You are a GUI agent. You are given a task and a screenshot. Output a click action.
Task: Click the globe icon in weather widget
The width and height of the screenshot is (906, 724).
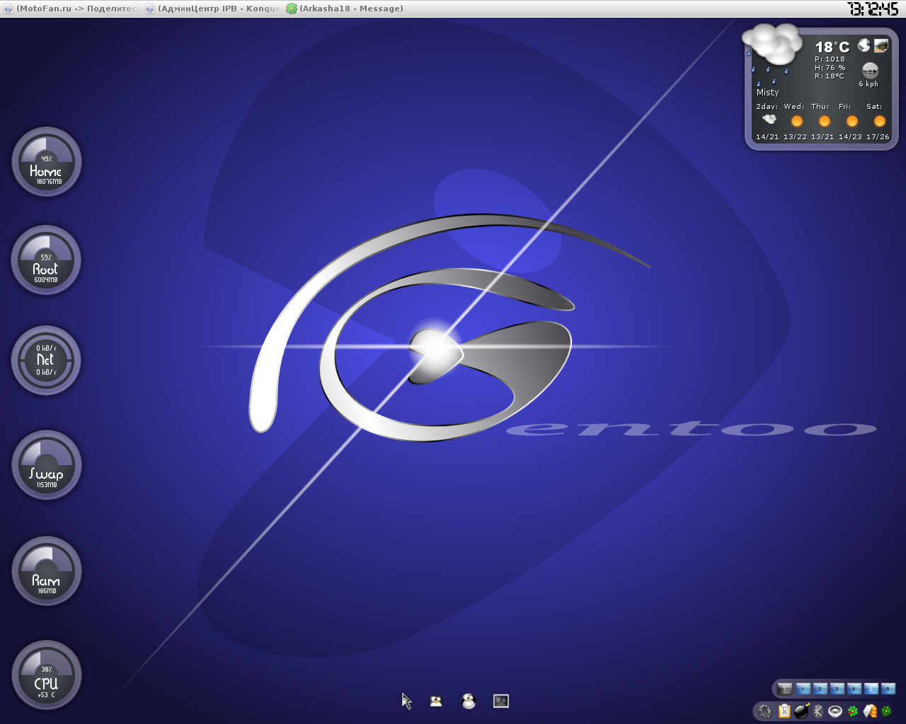tap(864, 45)
